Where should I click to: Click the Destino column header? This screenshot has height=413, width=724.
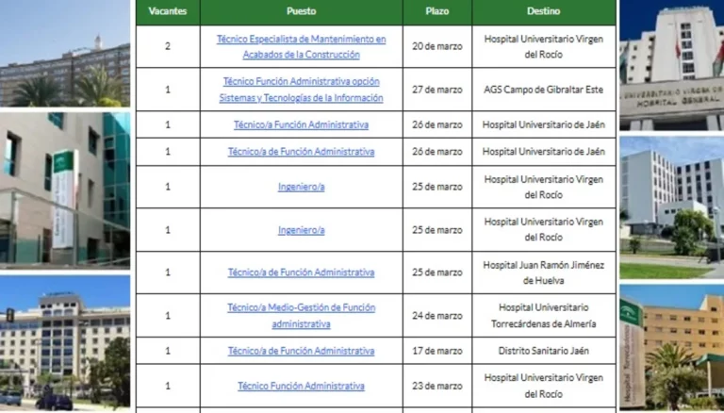coord(544,11)
